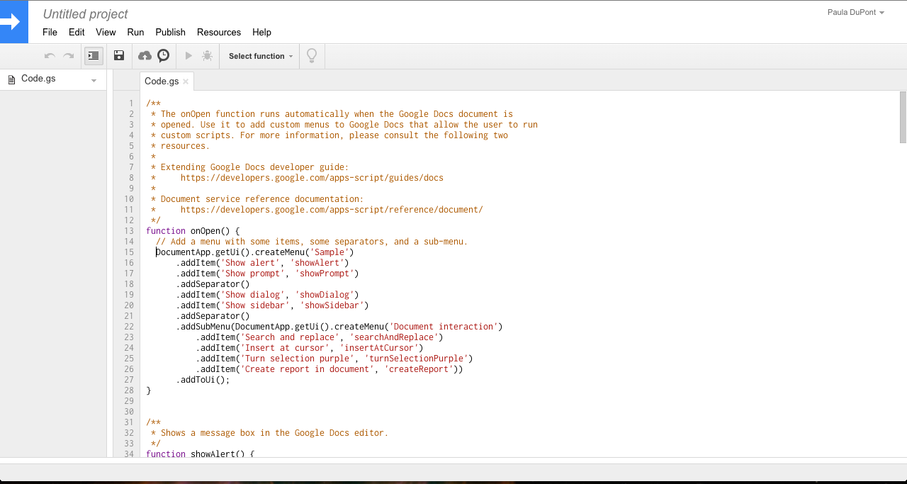Open the File menu
907x484 pixels.
[x=50, y=33]
